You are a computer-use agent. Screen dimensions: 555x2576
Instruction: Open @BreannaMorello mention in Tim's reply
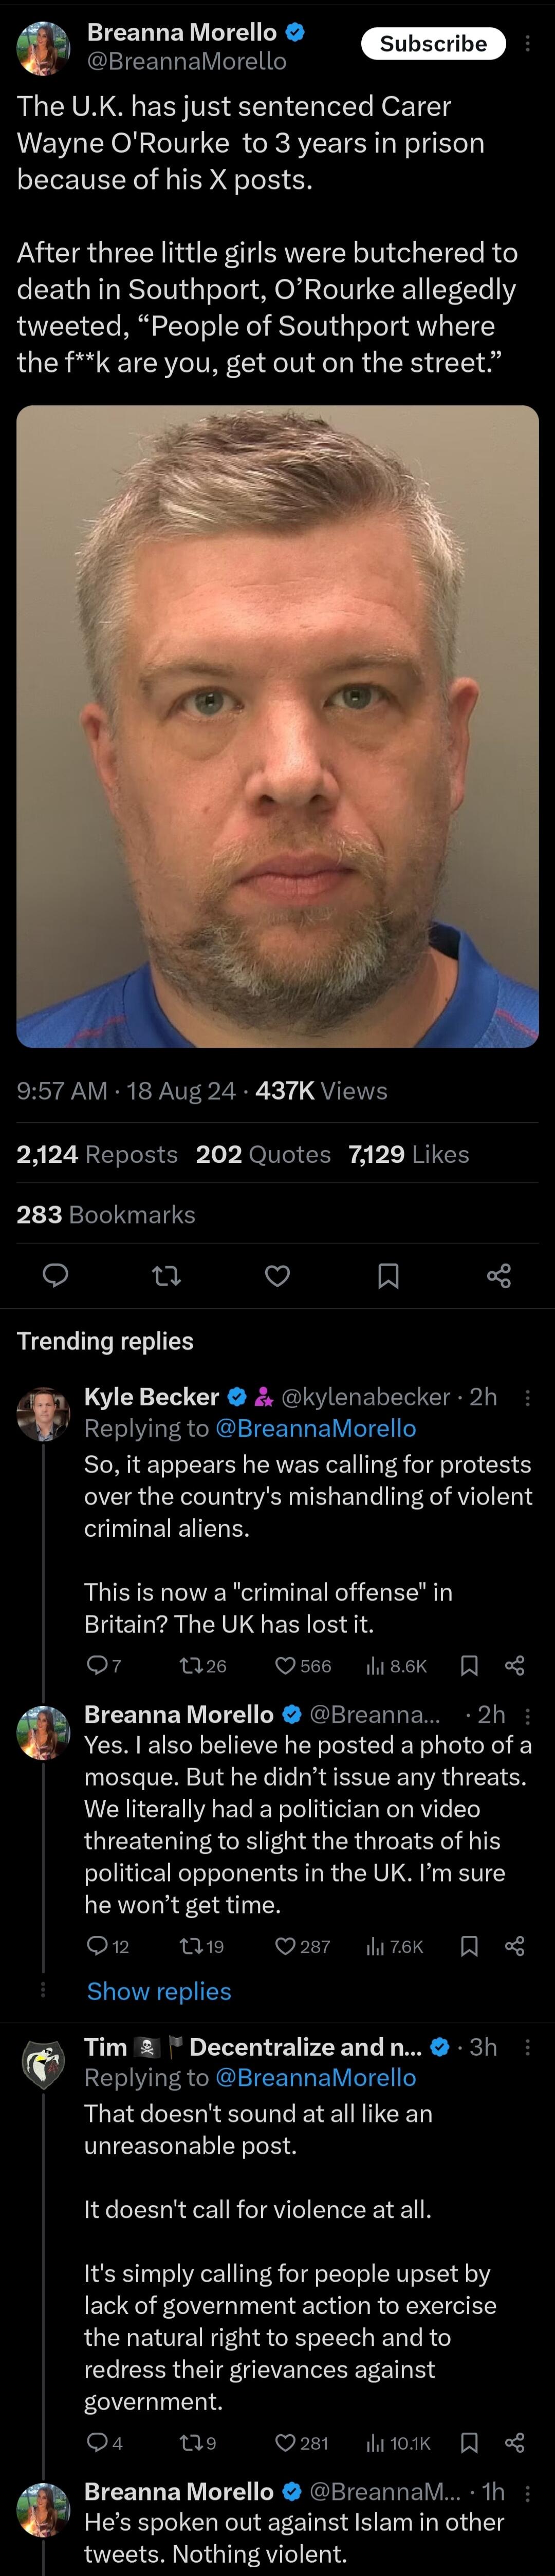tap(315, 2078)
